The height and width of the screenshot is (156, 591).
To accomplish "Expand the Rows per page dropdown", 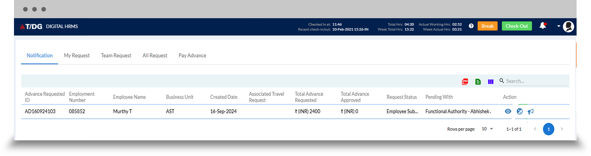I will point(488,129).
